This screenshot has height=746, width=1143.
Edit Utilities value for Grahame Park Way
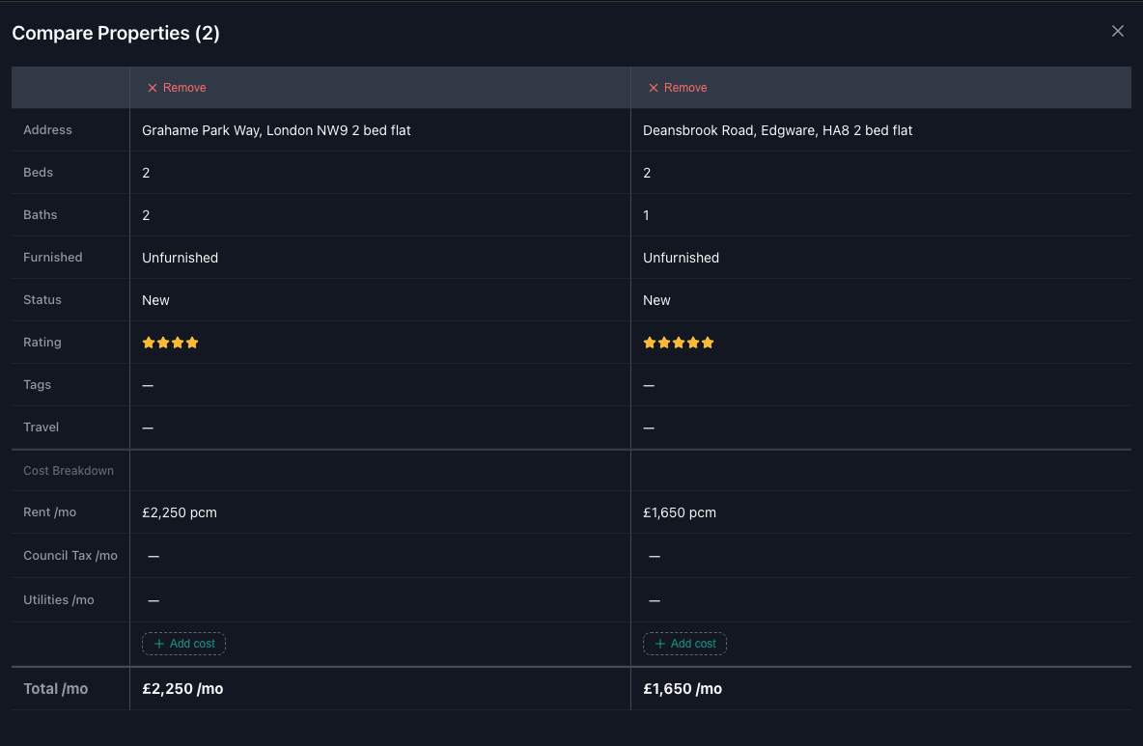tap(153, 600)
